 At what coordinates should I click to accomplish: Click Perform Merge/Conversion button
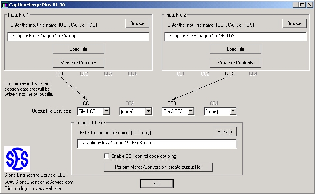(158, 167)
